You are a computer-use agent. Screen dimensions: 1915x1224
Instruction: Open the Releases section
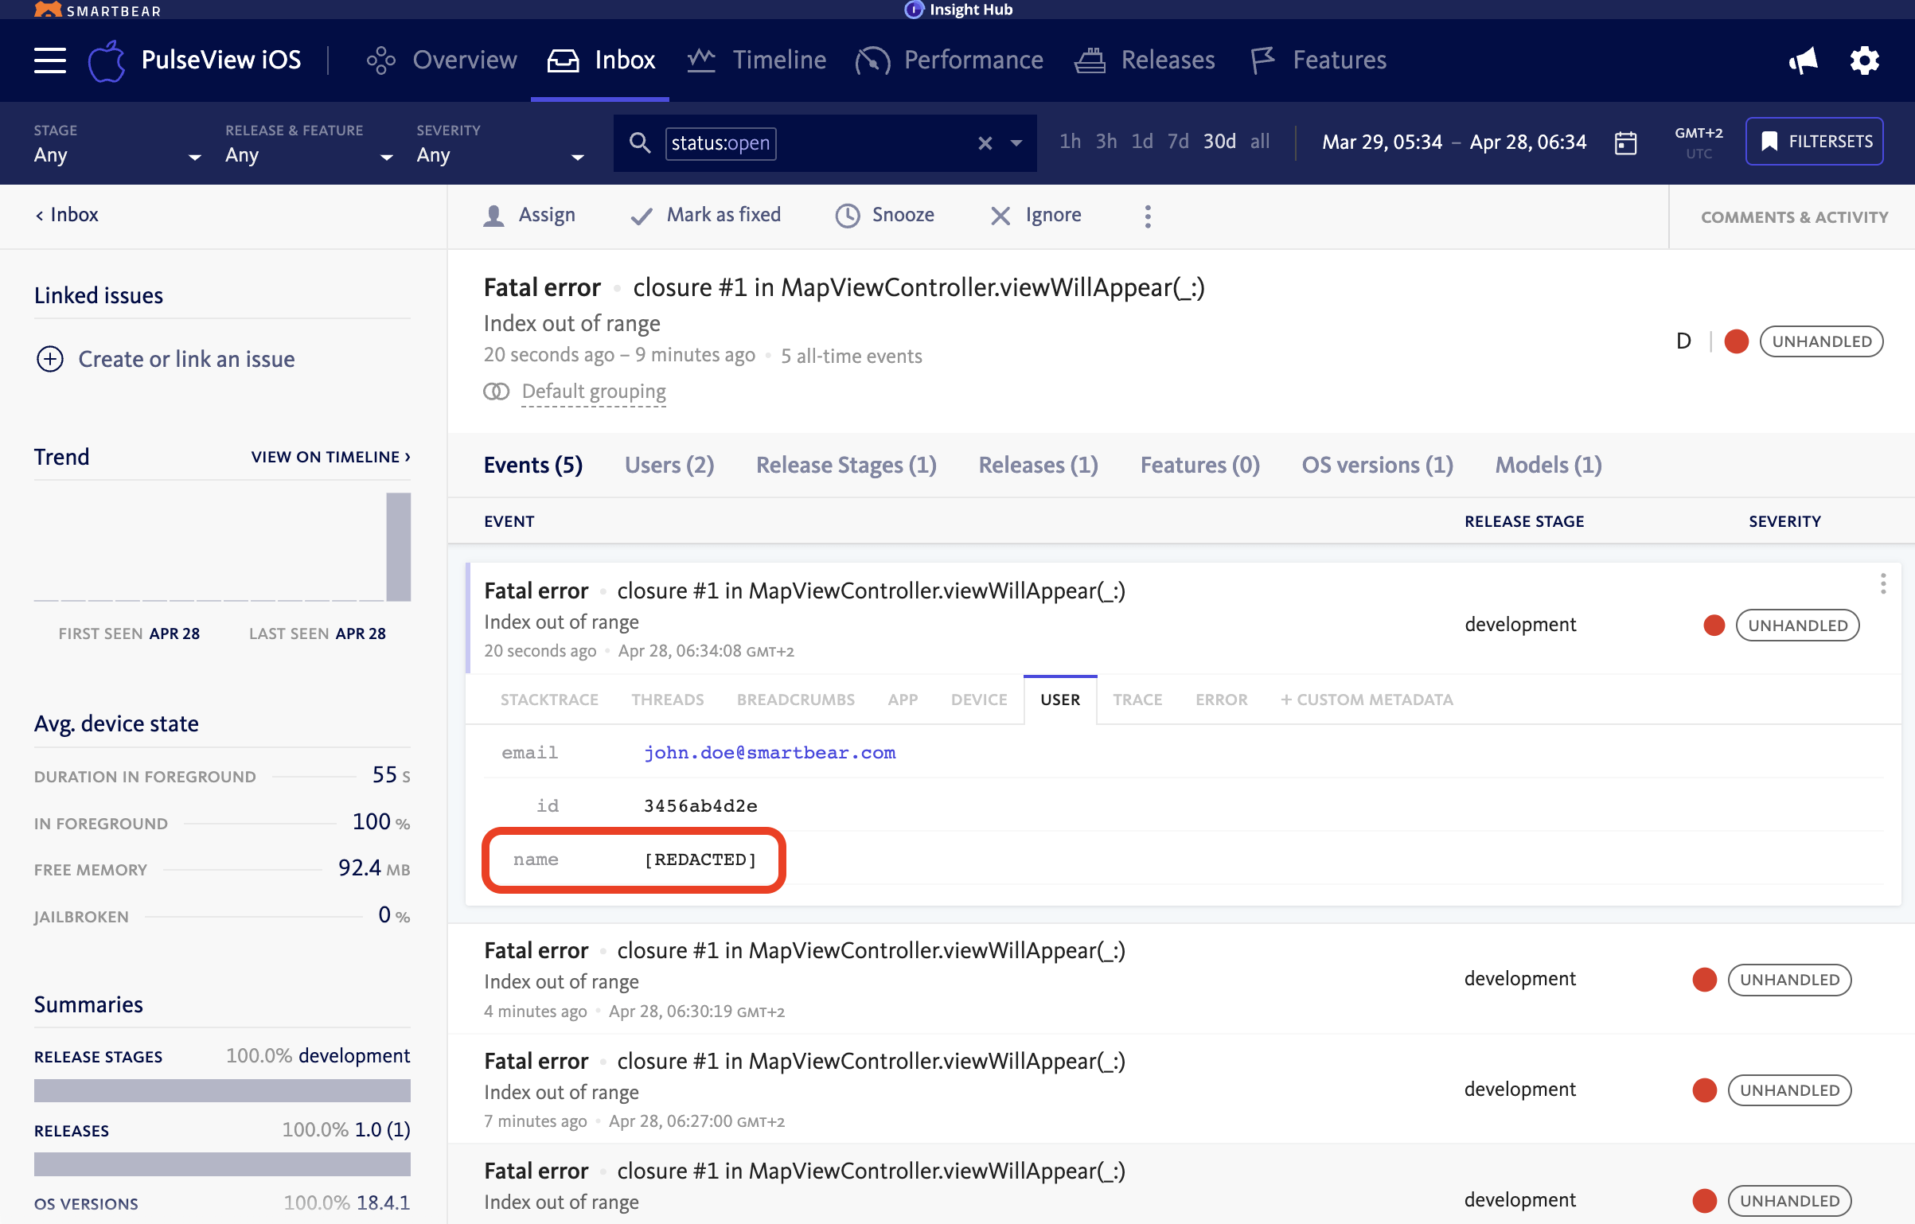click(x=1145, y=60)
